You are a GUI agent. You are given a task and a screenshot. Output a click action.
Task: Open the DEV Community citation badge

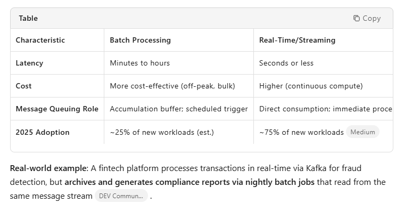click(121, 196)
